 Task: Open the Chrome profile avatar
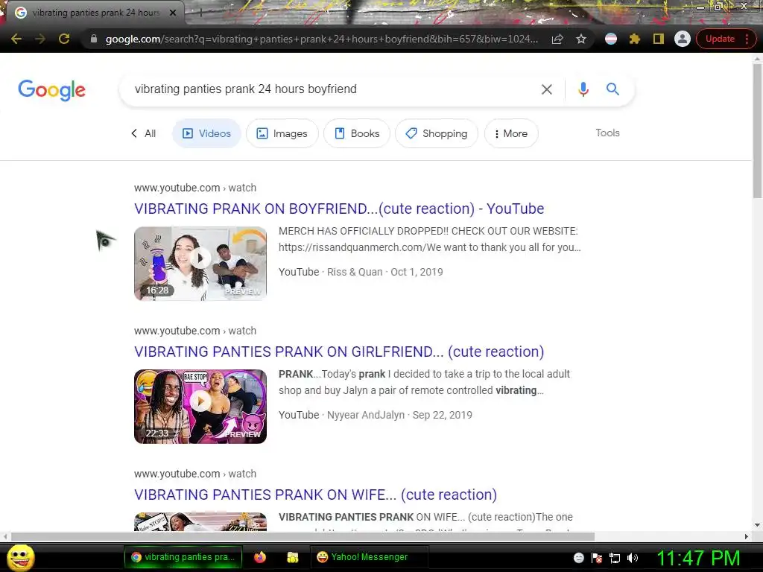point(683,39)
